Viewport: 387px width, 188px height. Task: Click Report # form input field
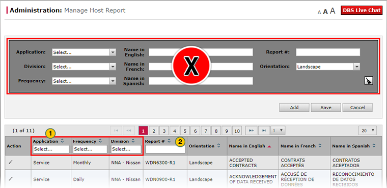point(328,52)
